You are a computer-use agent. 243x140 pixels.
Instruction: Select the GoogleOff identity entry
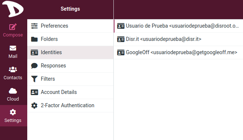click(178, 52)
